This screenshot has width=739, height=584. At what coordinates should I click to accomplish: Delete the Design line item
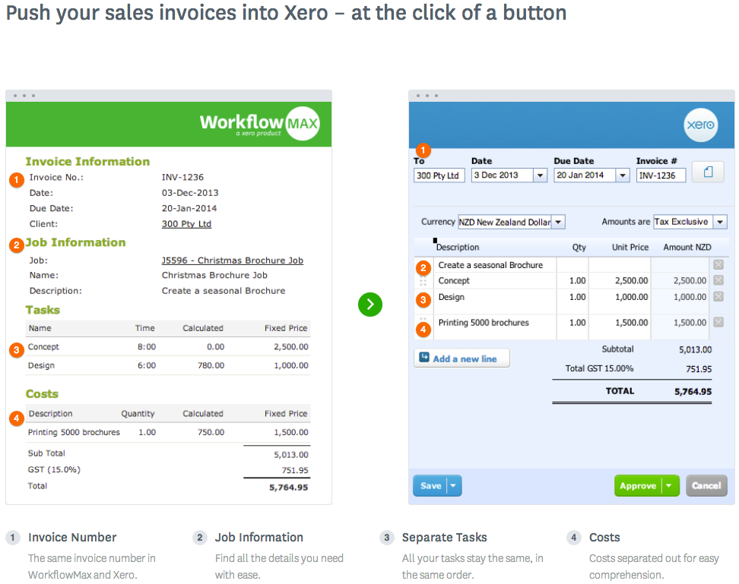click(x=718, y=297)
